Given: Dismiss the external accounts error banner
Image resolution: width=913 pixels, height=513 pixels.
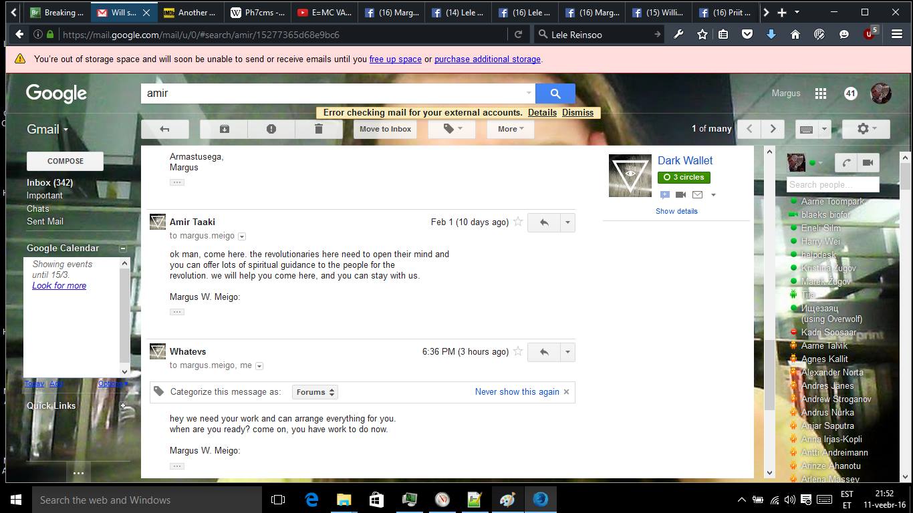Looking at the screenshot, I should 577,113.
